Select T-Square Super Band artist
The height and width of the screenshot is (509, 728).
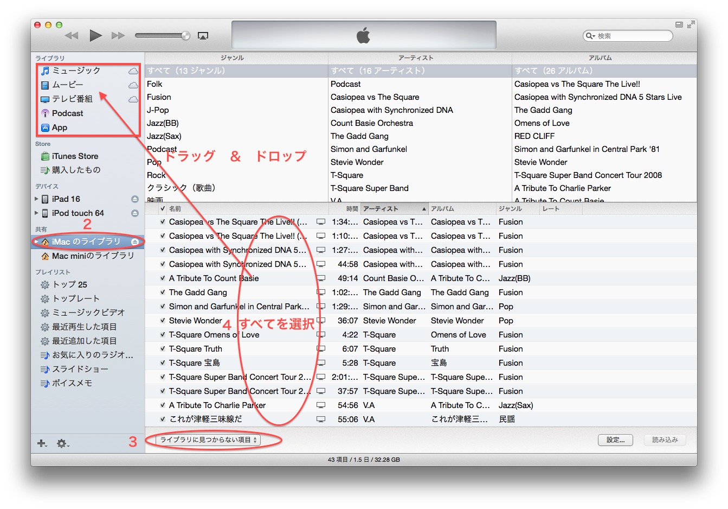pyautogui.click(x=420, y=188)
